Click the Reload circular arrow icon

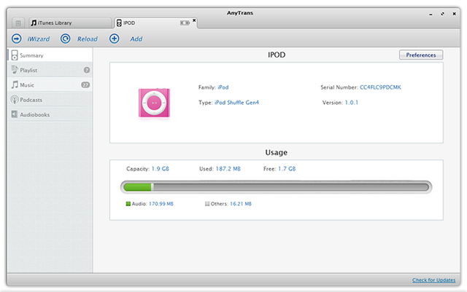66,39
